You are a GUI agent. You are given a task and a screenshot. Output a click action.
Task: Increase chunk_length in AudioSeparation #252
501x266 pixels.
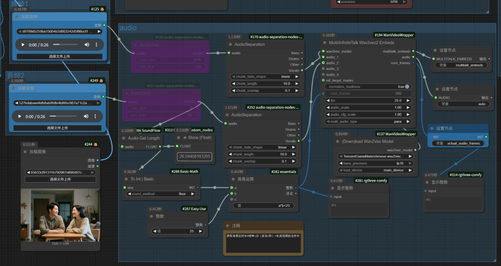click(294, 154)
